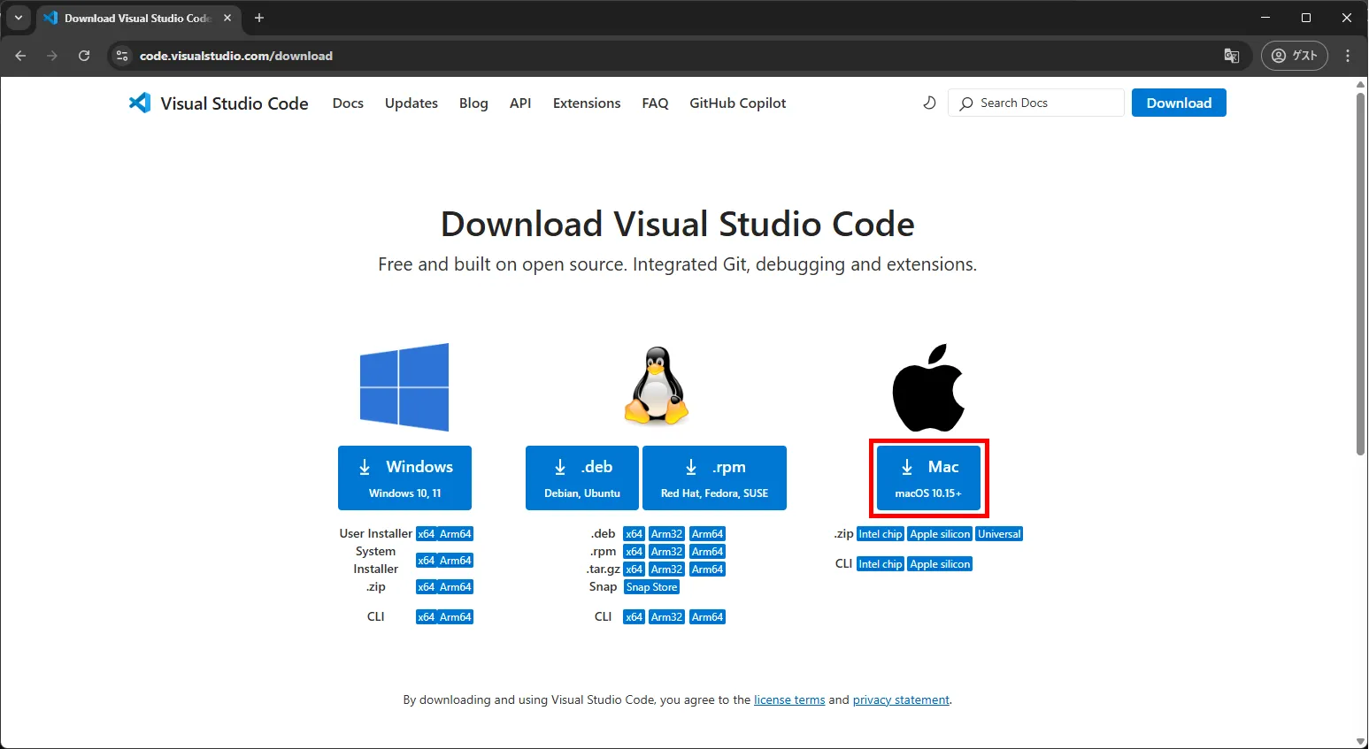Select the Download Visual Studio Code tab
This screenshot has width=1369, height=749.
(139, 18)
